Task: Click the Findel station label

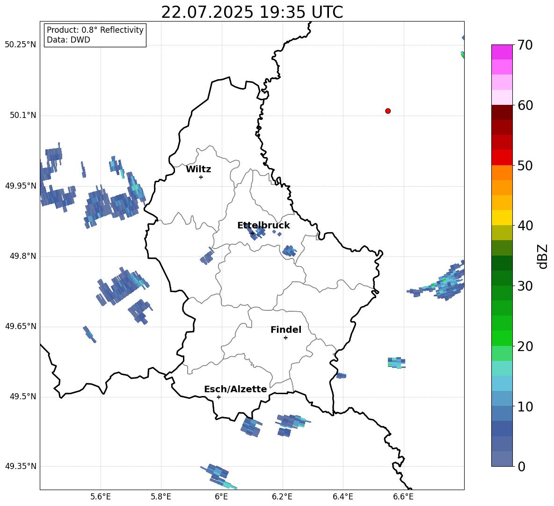Action: [x=286, y=330]
